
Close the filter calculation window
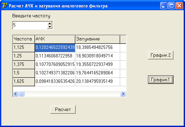(179, 5)
